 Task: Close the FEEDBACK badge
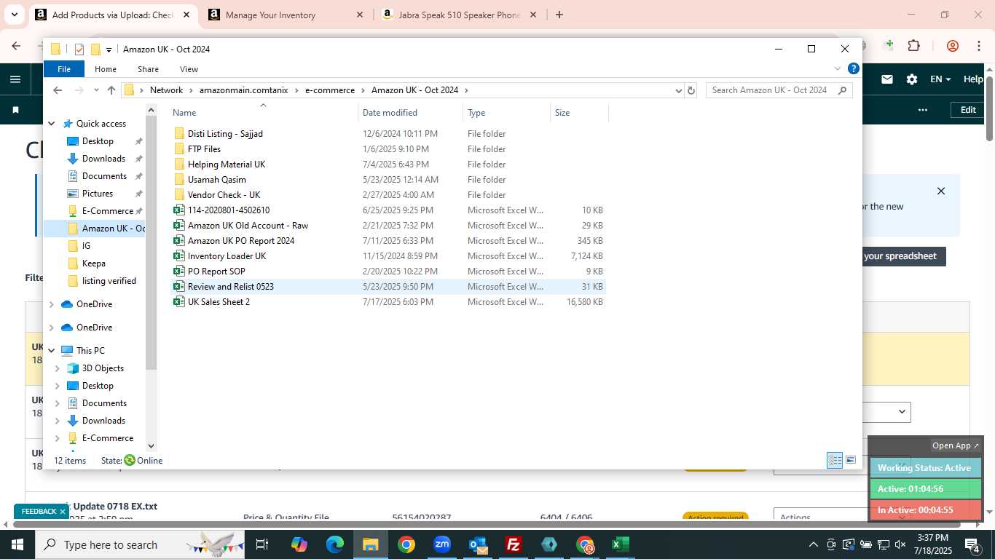(63, 512)
